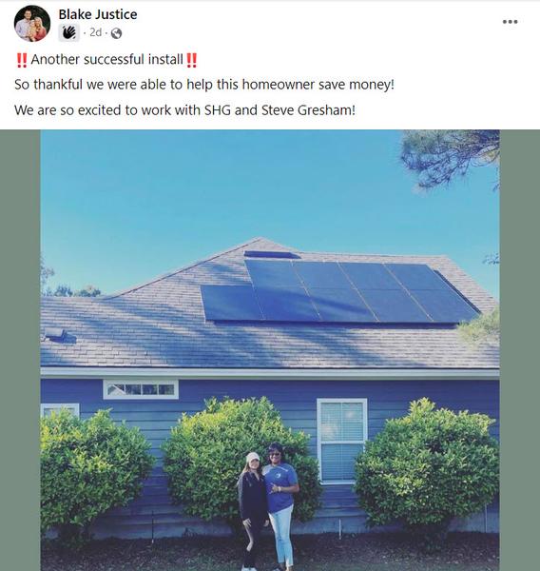Click the small transom window in photo
The width and height of the screenshot is (540, 571).
click(x=141, y=389)
